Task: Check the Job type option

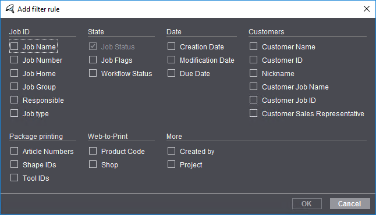Action: pos(14,113)
